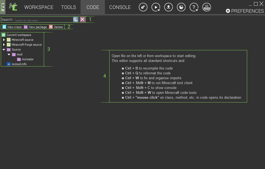
Task: Click the globe community icon
Action: (181, 7)
